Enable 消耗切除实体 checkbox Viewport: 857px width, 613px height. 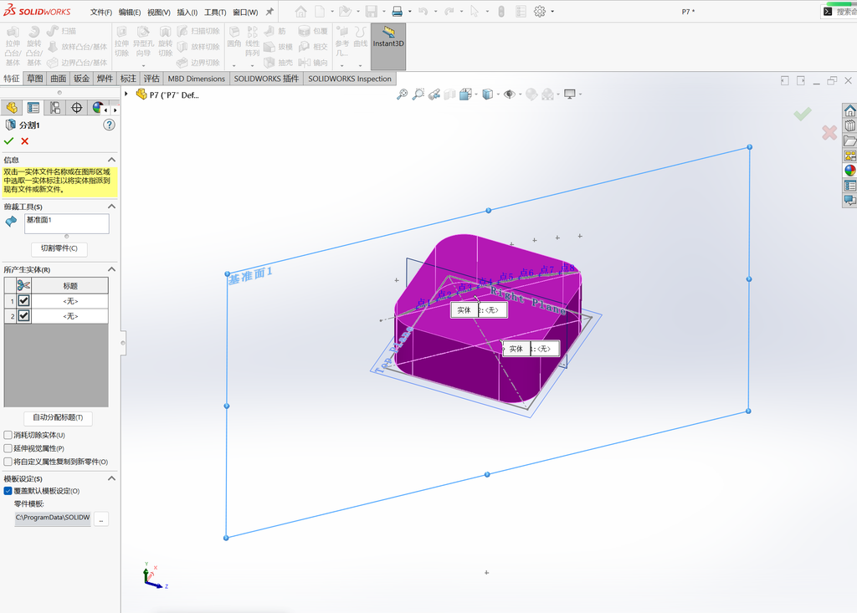8,435
